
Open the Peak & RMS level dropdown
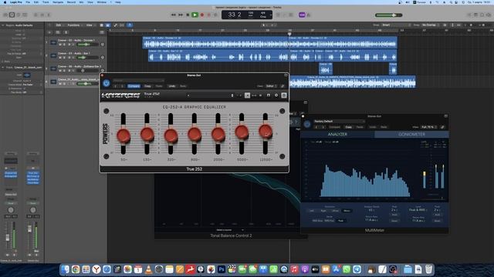coord(418,210)
